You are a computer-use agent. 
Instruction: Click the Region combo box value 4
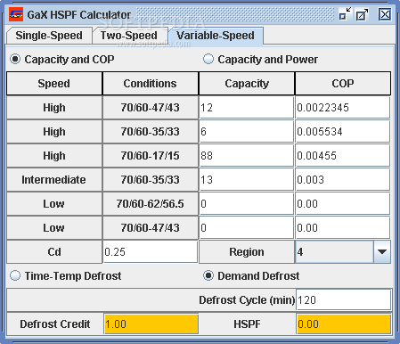[x=334, y=252]
